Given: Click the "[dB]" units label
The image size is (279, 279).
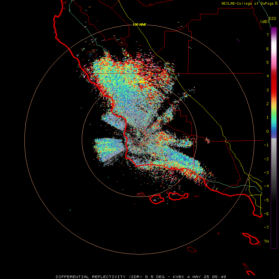Looking at the screenshot, I should pyautogui.click(x=265, y=21).
